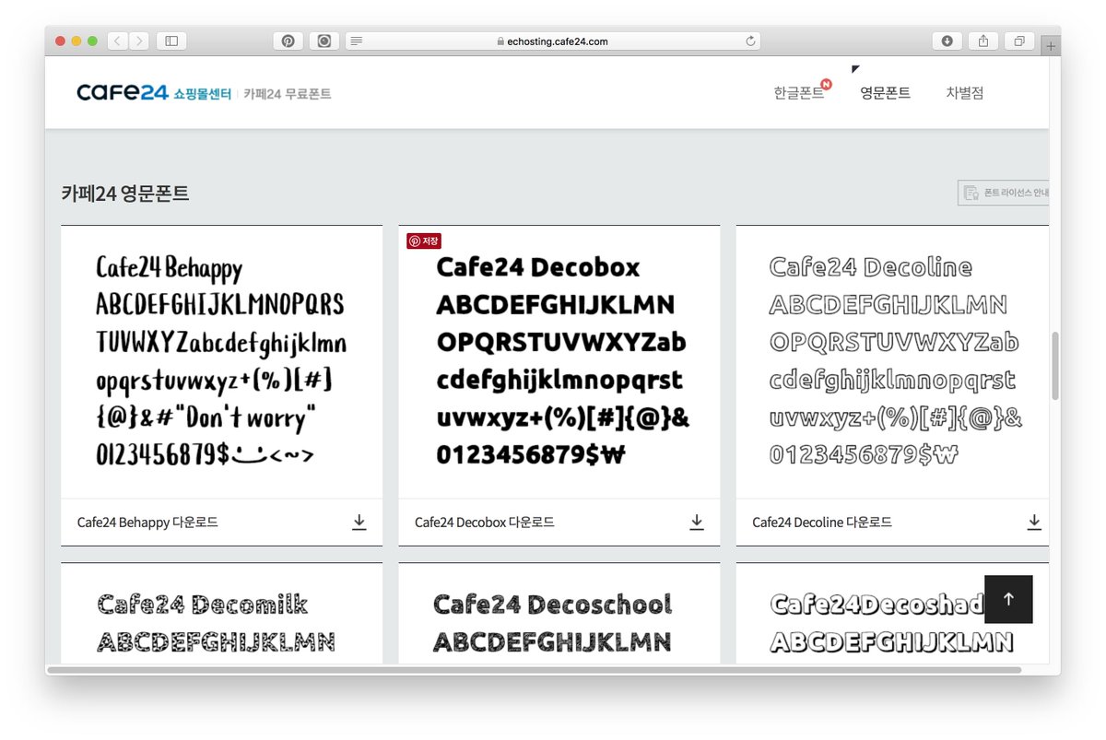
Task: Click the Cafe24 Decoschool font preview
Action: click(559, 614)
